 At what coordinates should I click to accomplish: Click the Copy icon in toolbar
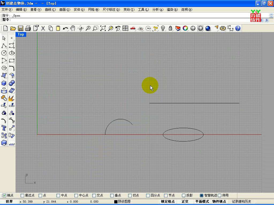(x=51, y=28)
